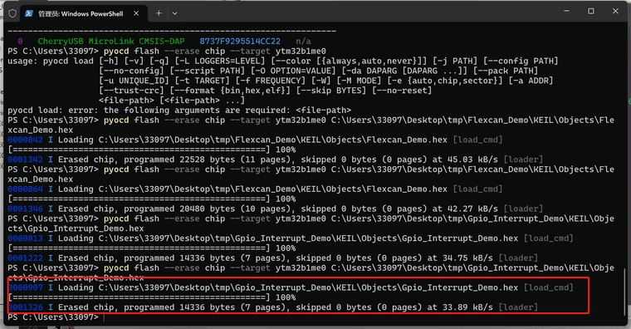
Task: Click the line showing 45.03 kB/s
Action: (x=276, y=160)
